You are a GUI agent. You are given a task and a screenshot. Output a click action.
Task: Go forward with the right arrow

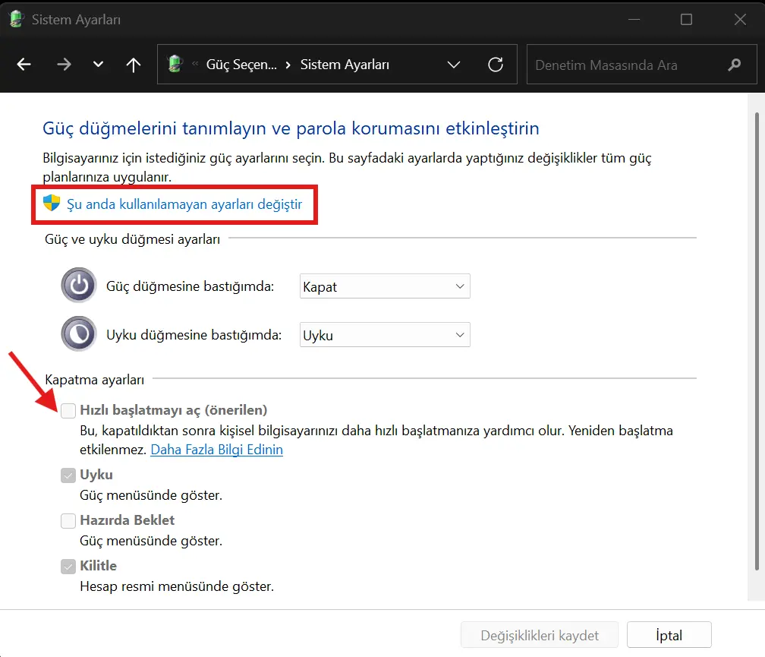tap(64, 65)
